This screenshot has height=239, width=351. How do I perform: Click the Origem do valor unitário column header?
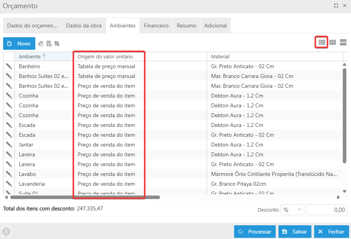(x=105, y=57)
